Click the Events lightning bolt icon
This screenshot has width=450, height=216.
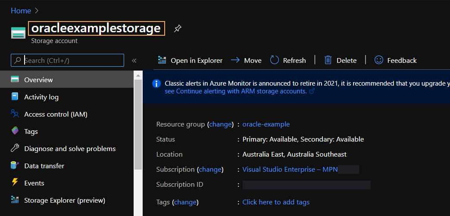coord(15,182)
